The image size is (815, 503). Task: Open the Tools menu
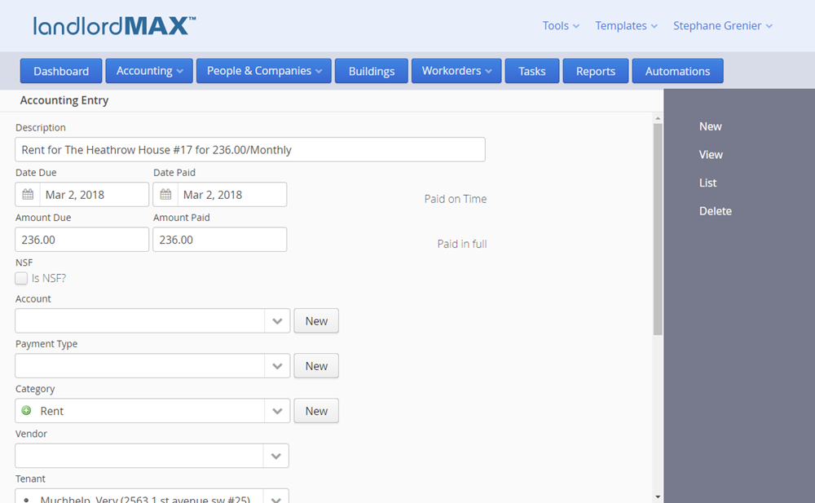tap(561, 25)
